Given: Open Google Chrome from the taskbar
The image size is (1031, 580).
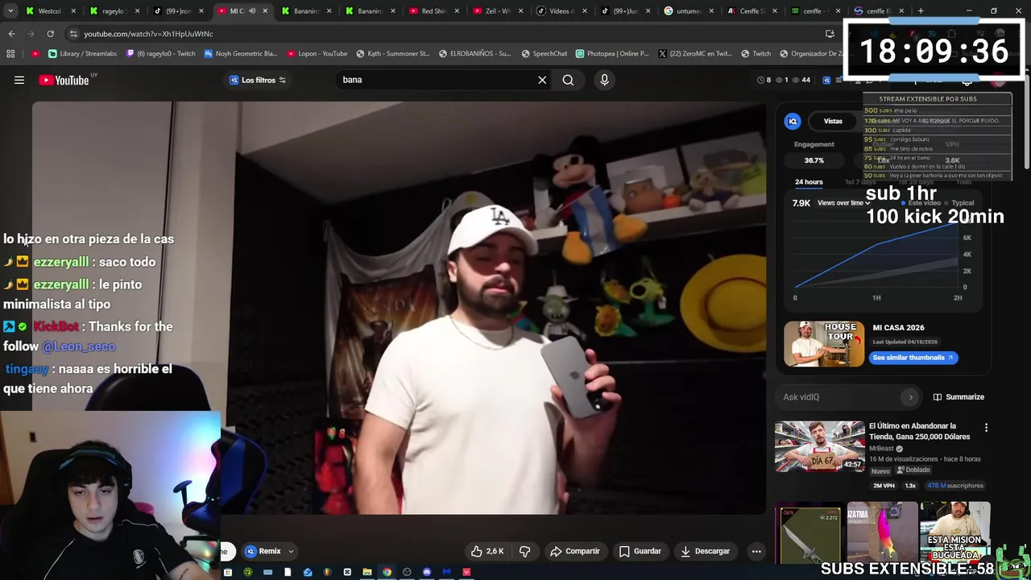Looking at the screenshot, I should 387,572.
